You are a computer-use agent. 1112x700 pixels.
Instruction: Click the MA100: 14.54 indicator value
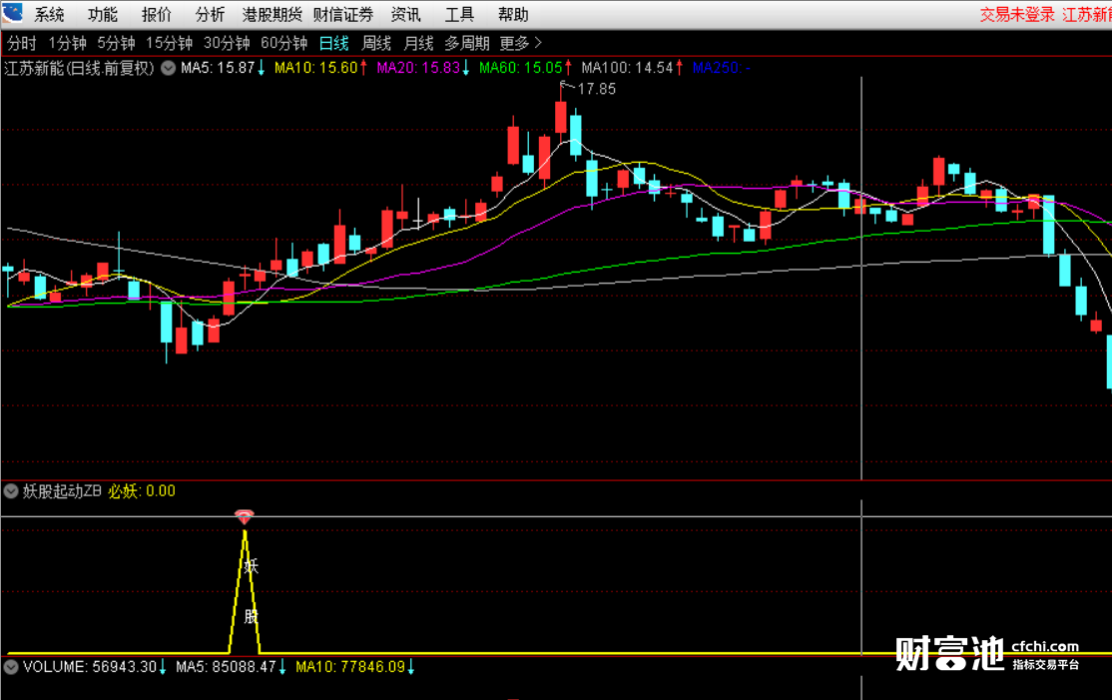(x=632, y=68)
